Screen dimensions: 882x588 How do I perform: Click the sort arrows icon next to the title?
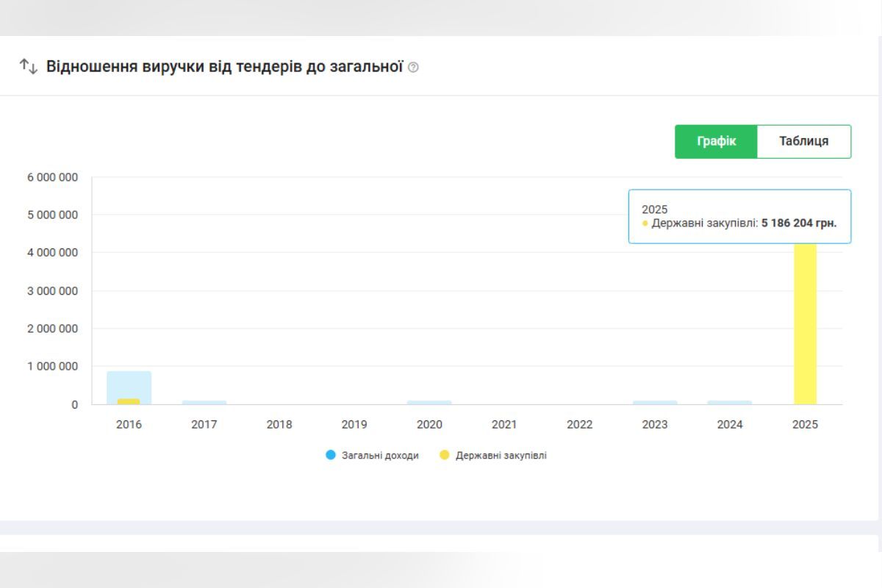point(28,65)
